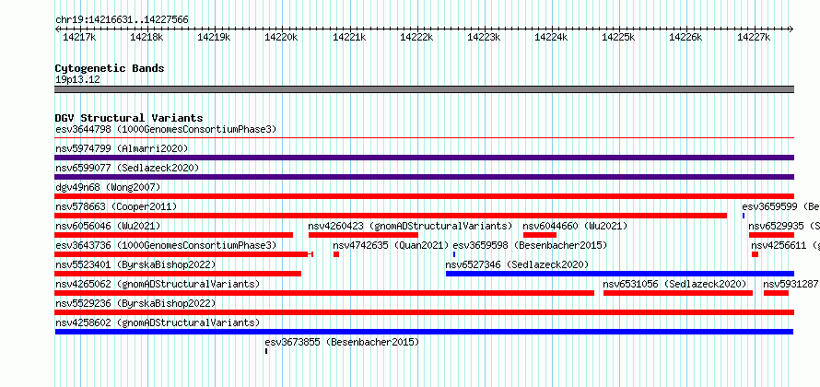The width and height of the screenshot is (820, 387).
Task: Select the red bar under nsv4260423
Action: coord(363,235)
